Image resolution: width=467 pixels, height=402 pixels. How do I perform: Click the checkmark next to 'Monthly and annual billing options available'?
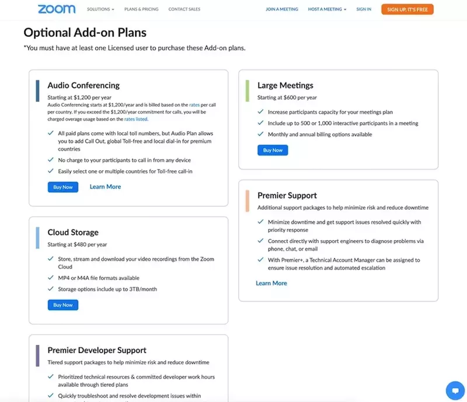[x=261, y=135]
